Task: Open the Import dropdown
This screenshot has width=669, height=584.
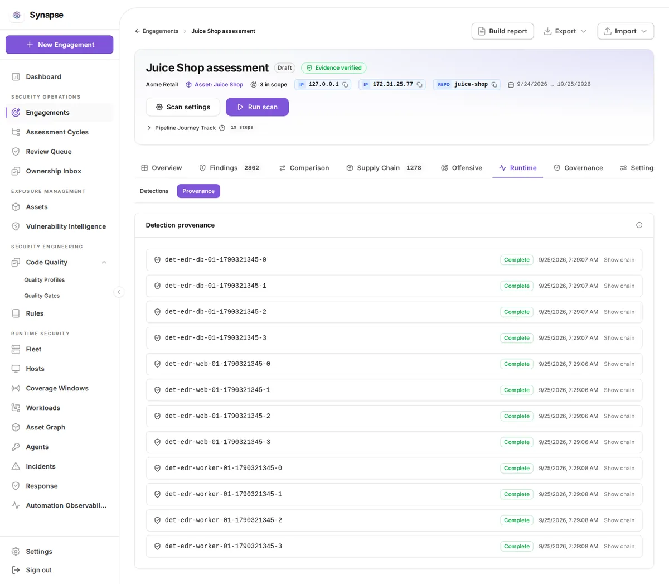Action: pos(626,31)
